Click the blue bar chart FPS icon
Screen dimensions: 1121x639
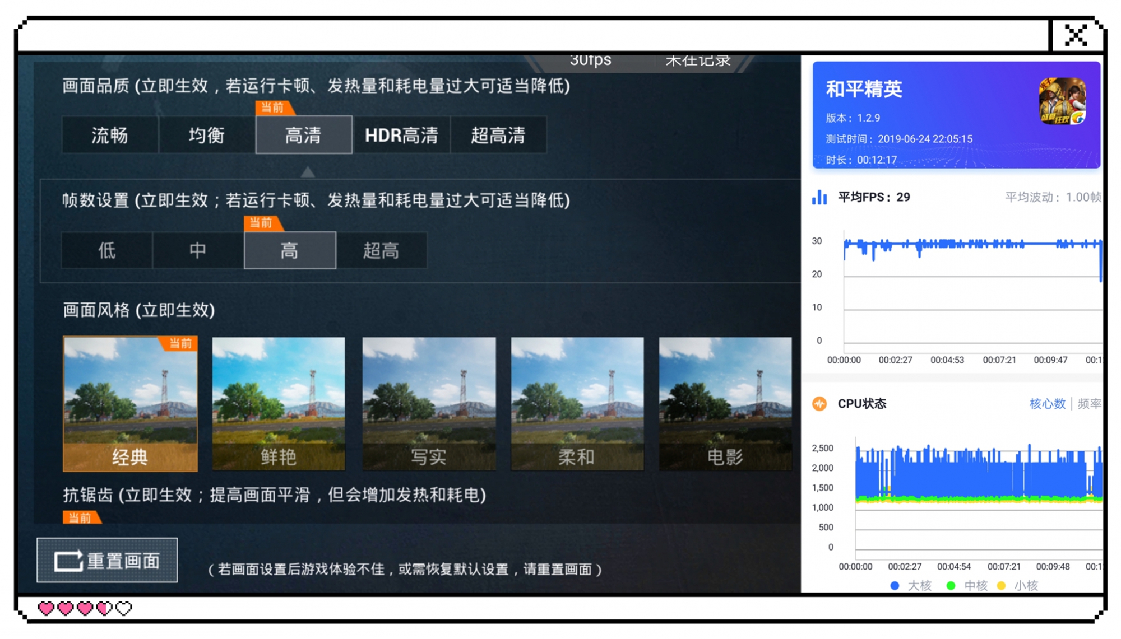coord(819,197)
